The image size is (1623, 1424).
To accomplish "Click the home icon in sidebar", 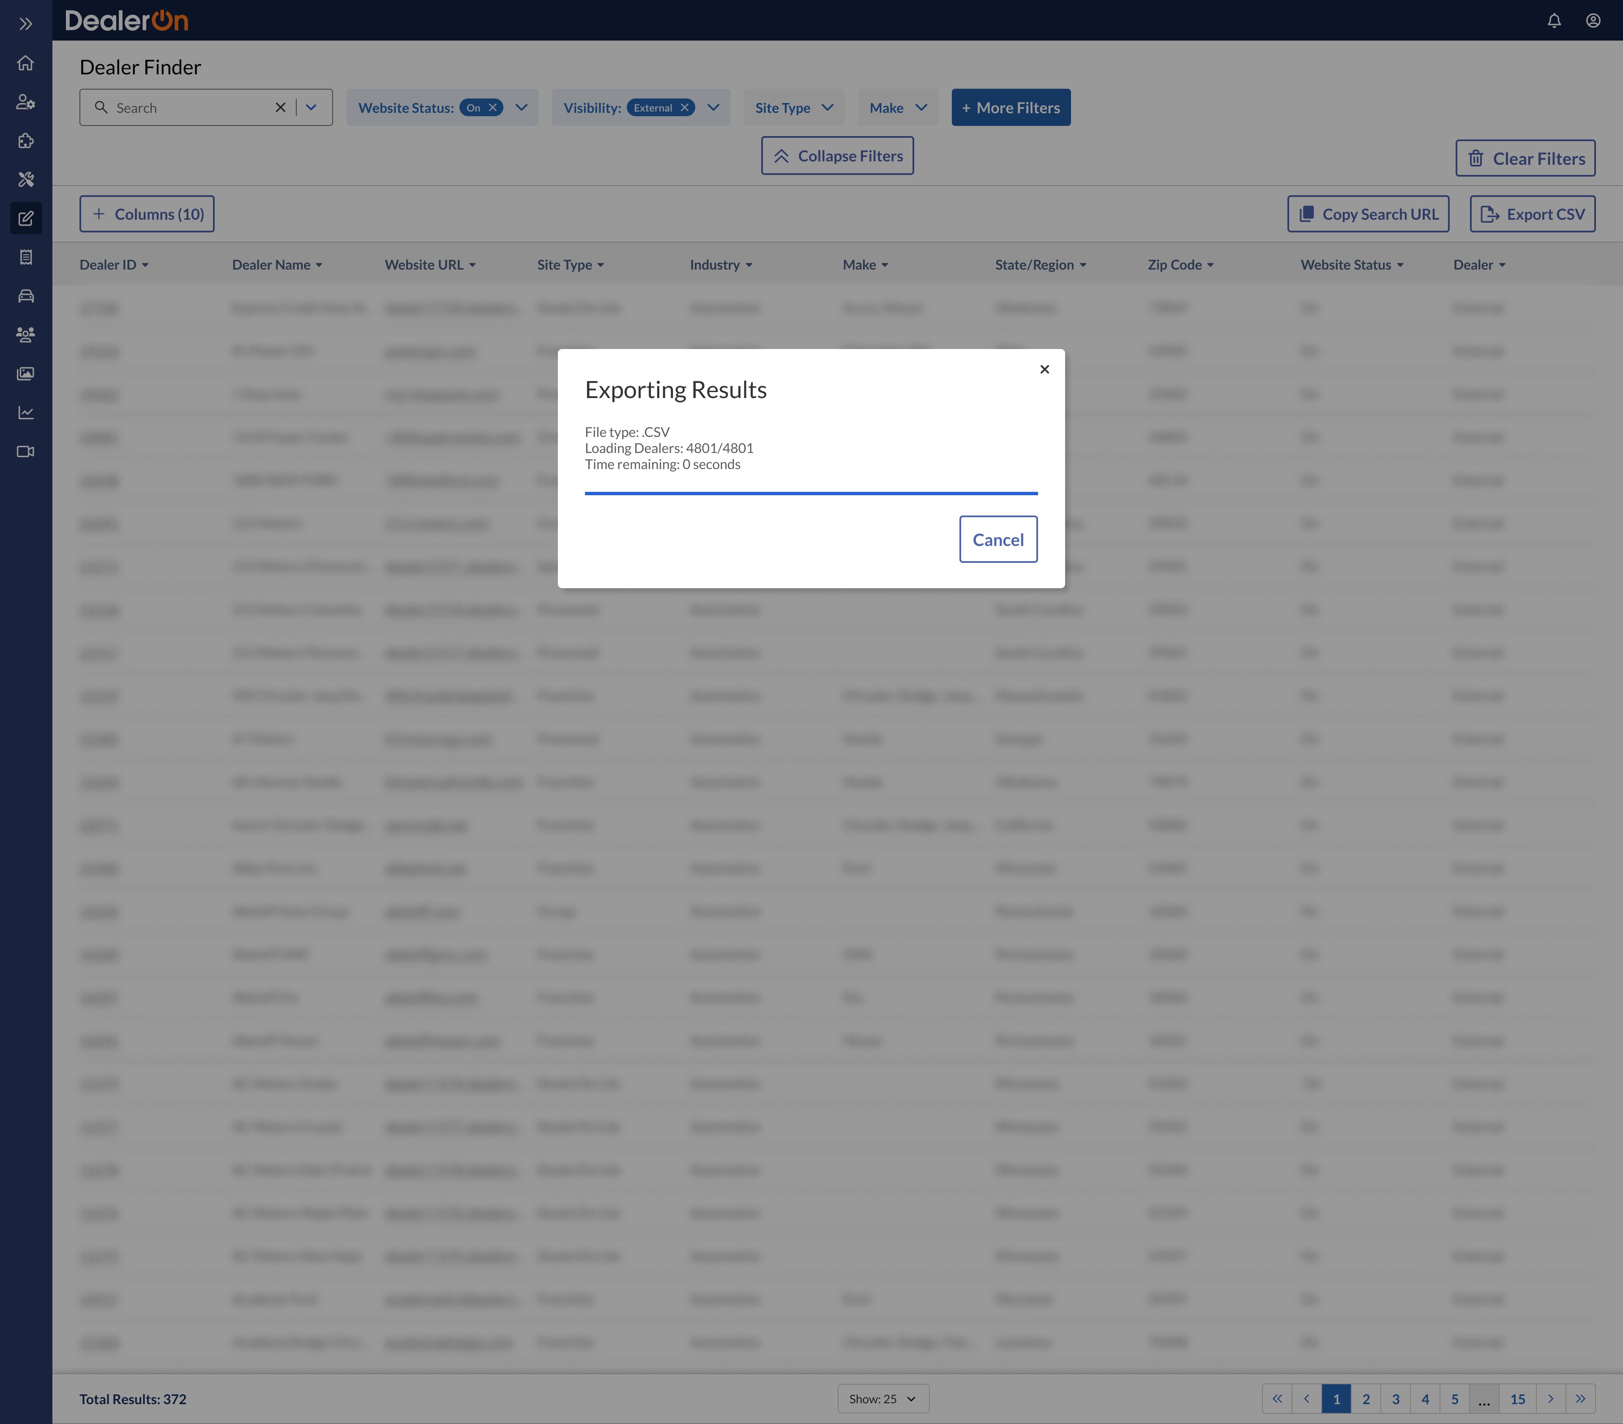I will coord(25,63).
